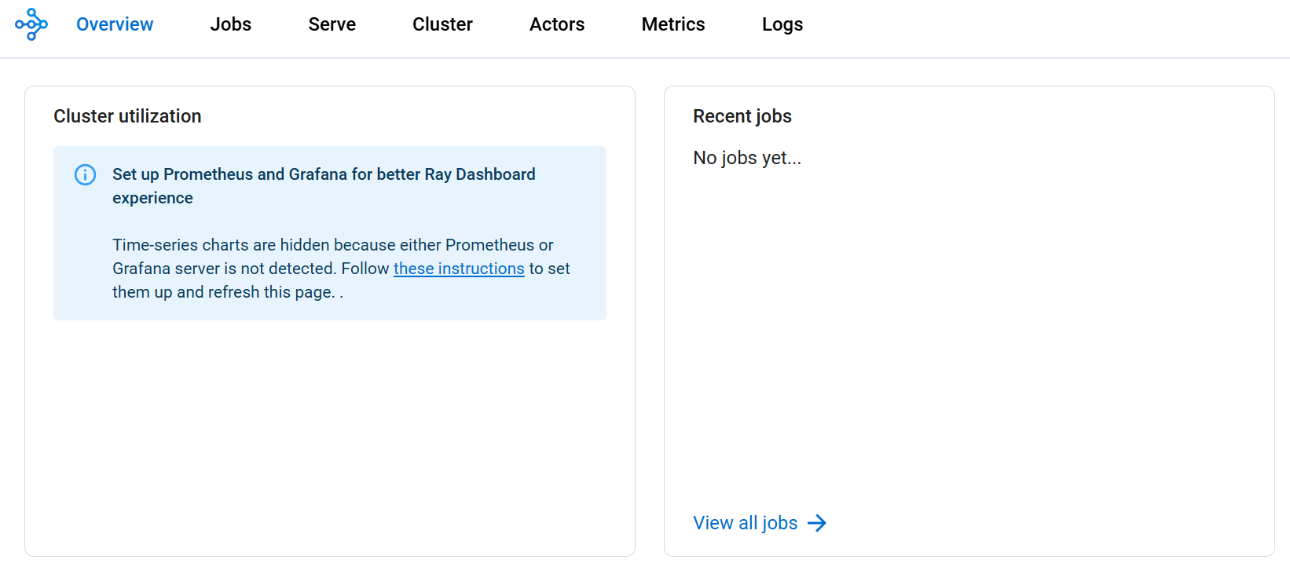This screenshot has width=1290, height=578.
Task: Follow the 'these instructions' link
Action: coord(459,269)
